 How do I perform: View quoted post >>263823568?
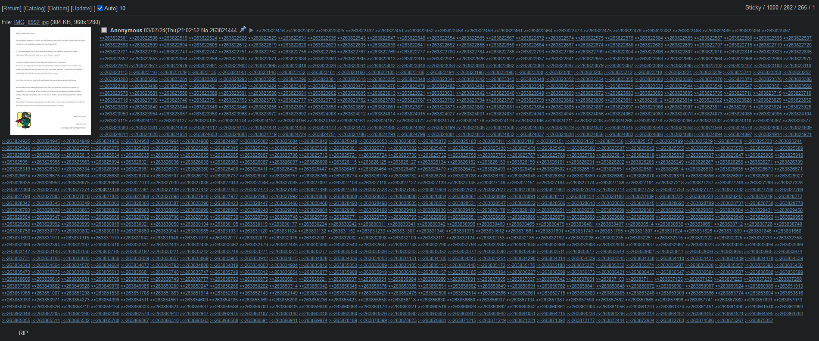click(797, 86)
